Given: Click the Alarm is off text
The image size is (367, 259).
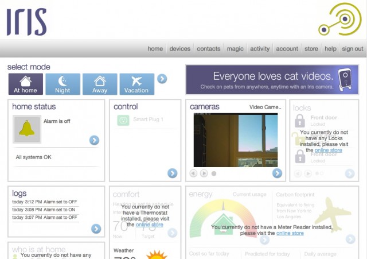Looking at the screenshot, I should click(57, 121).
